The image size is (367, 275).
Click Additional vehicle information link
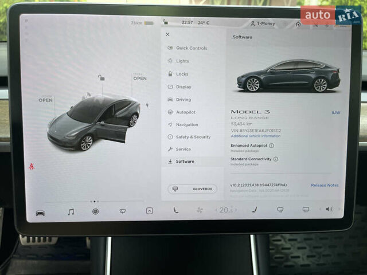255,136
